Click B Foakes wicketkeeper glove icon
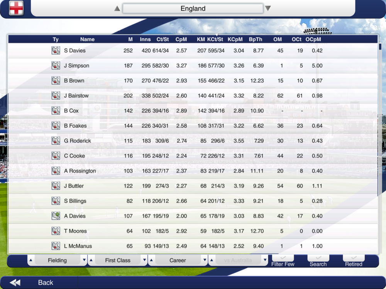 [x=56, y=126]
